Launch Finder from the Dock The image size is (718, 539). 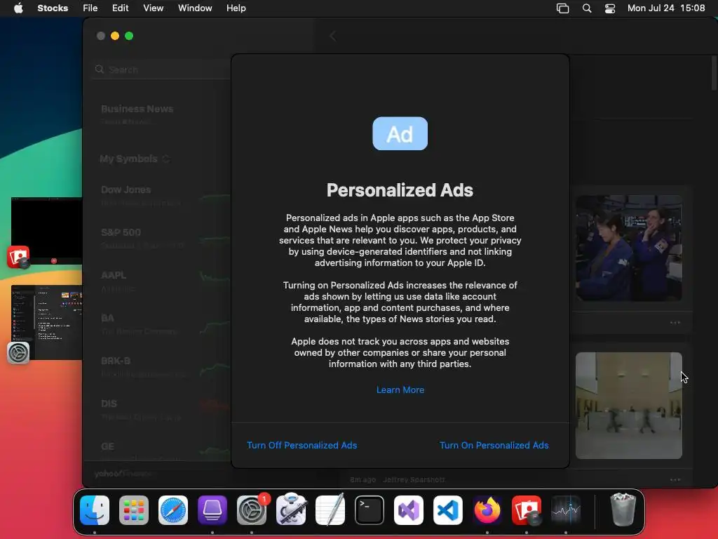(x=95, y=510)
